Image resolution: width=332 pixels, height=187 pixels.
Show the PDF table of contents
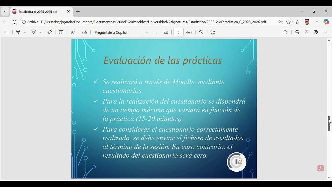click(7, 32)
